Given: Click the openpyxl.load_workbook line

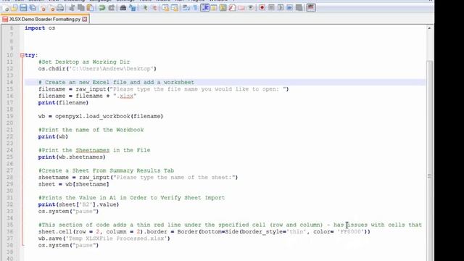Looking at the screenshot, I should pos(101,116).
